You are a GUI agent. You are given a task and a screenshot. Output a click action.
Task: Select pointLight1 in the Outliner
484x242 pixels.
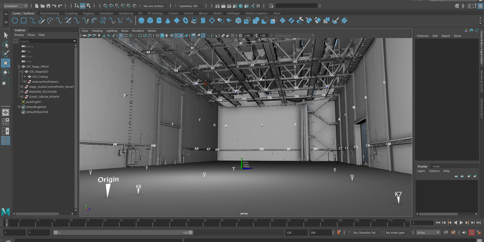33,102
